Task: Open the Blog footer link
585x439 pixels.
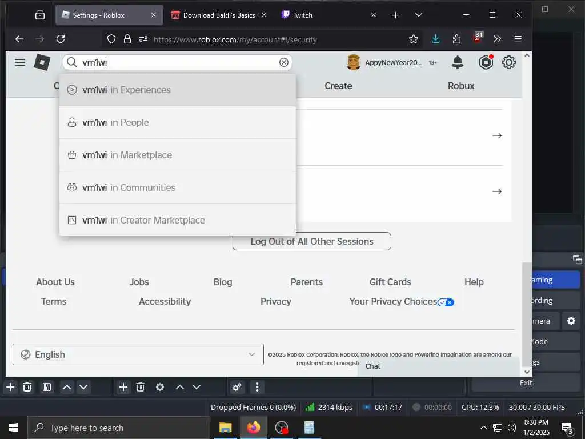Action: [x=223, y=282]
